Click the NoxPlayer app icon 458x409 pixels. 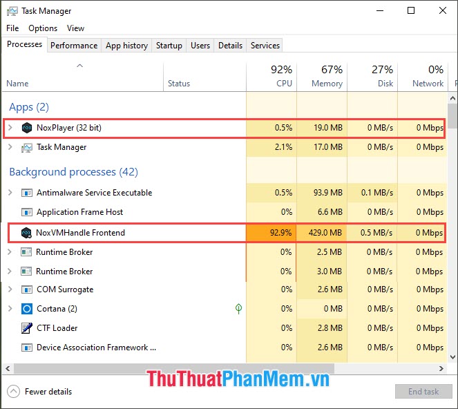coord(27,128)
